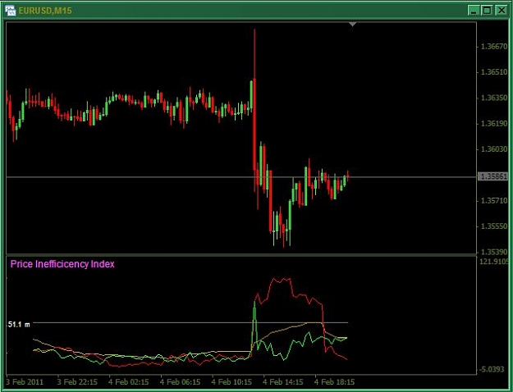Viewport: 513px width, 392px height.
Task: Click the 4 Feb 02:15 time label
Action: (x=129, y=381)
